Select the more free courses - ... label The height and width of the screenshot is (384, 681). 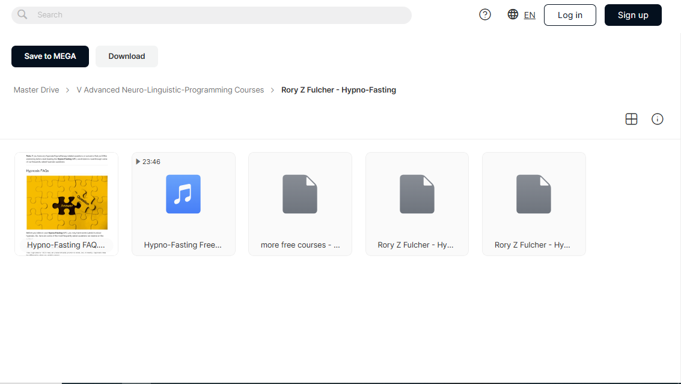[x=300, y=245]
